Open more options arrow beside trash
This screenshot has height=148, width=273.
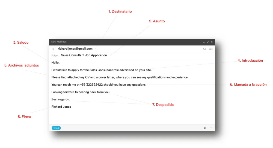tap(211, 128)
